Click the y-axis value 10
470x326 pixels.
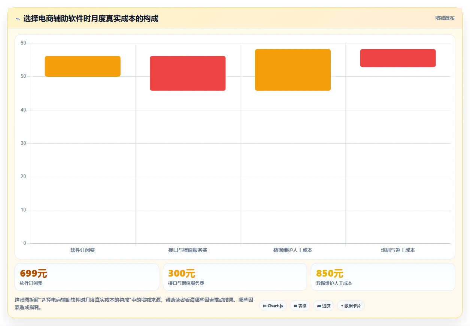coord(23,210)
